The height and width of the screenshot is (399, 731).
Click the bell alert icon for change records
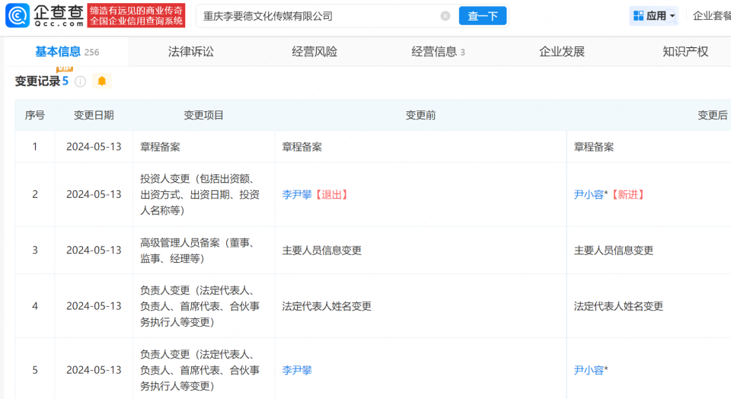point(101,81)
